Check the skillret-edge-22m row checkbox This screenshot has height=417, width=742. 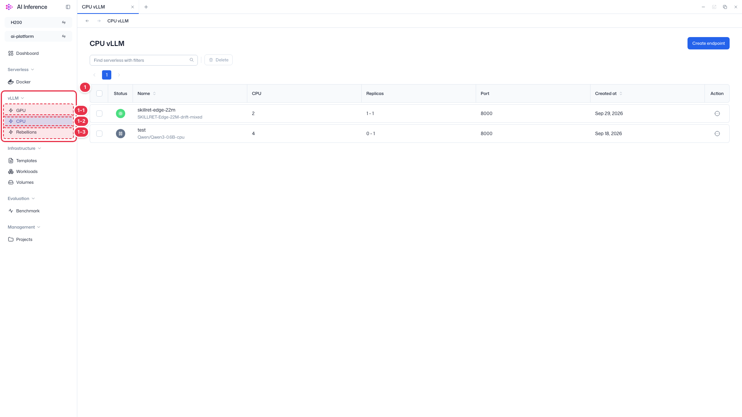click(x=99, y=114)
